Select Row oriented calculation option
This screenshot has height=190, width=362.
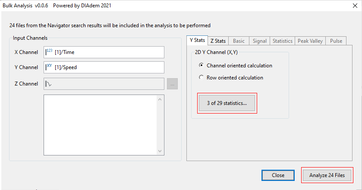click(x=201, y=78)
